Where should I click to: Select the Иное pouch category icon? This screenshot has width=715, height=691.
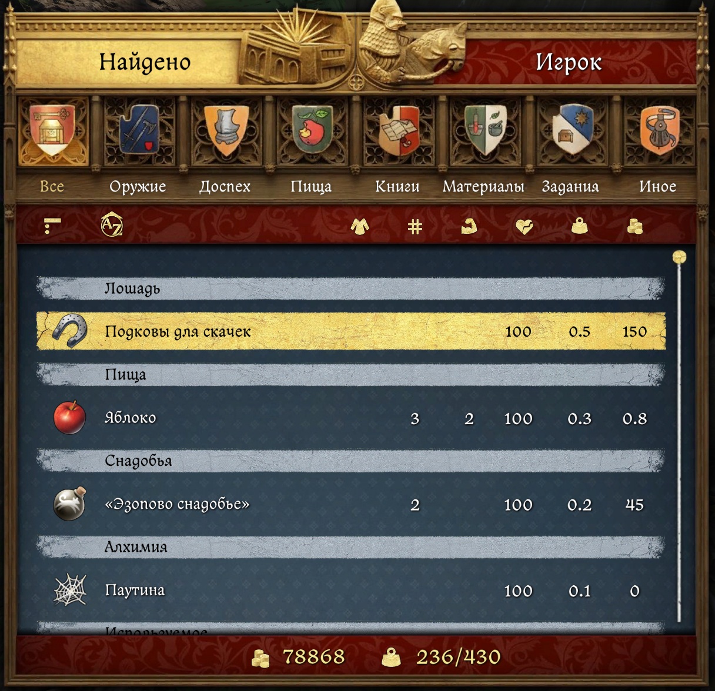(659, 131)
